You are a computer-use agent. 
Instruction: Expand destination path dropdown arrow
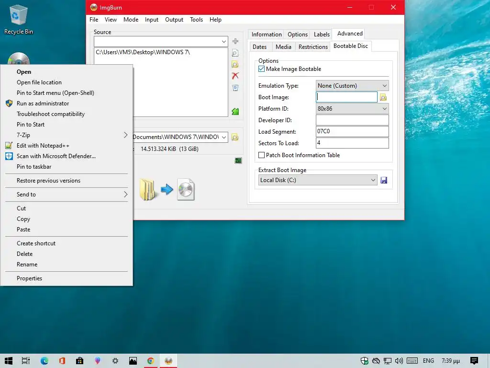pos(224,137)
